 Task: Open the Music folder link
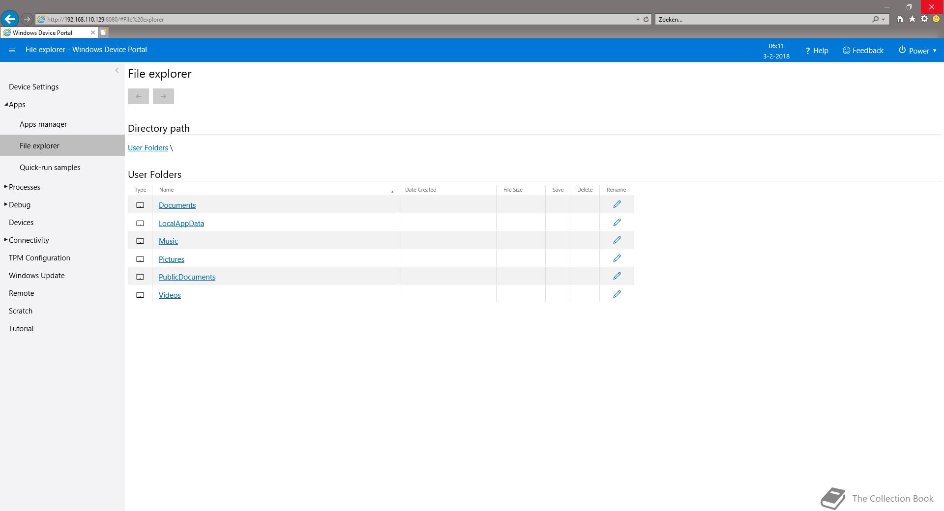tap(168, 241)
